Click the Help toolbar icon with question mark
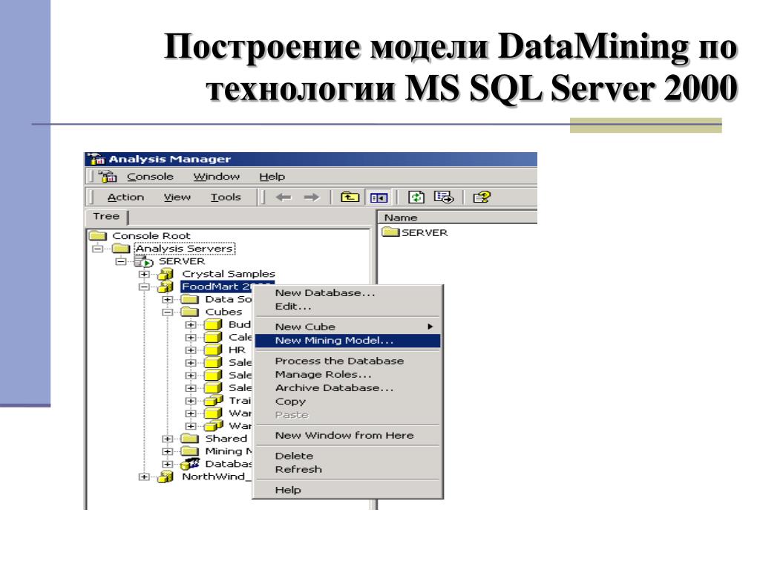 click(481, 197)
